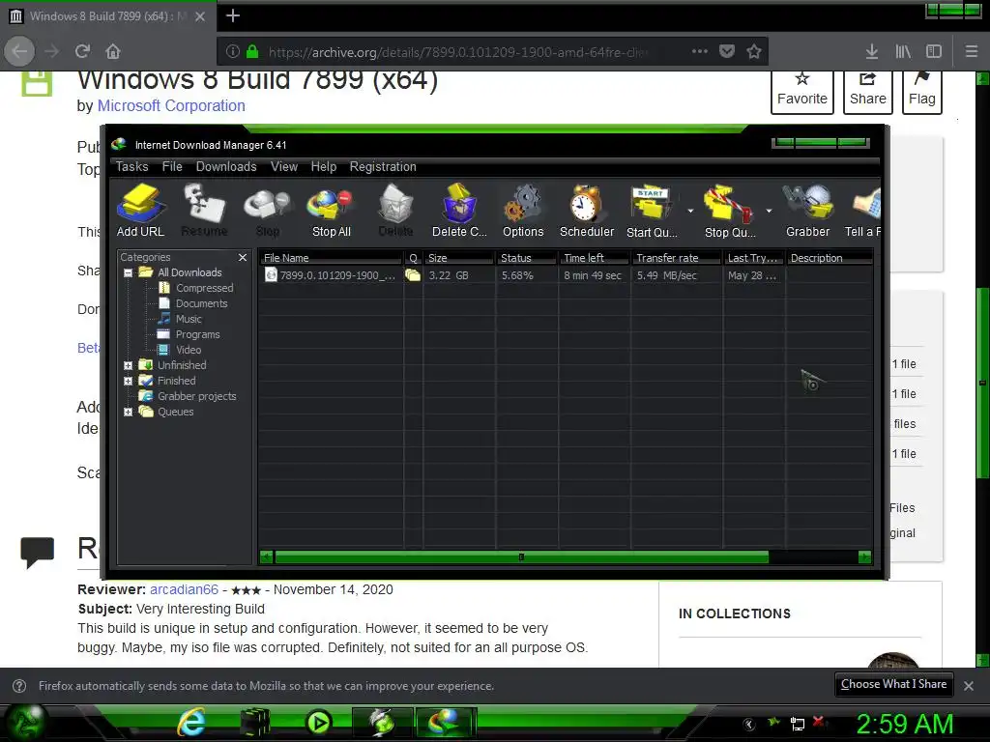Click the Stop toolbar icon

pyautogui.click(x=268, y=210)
